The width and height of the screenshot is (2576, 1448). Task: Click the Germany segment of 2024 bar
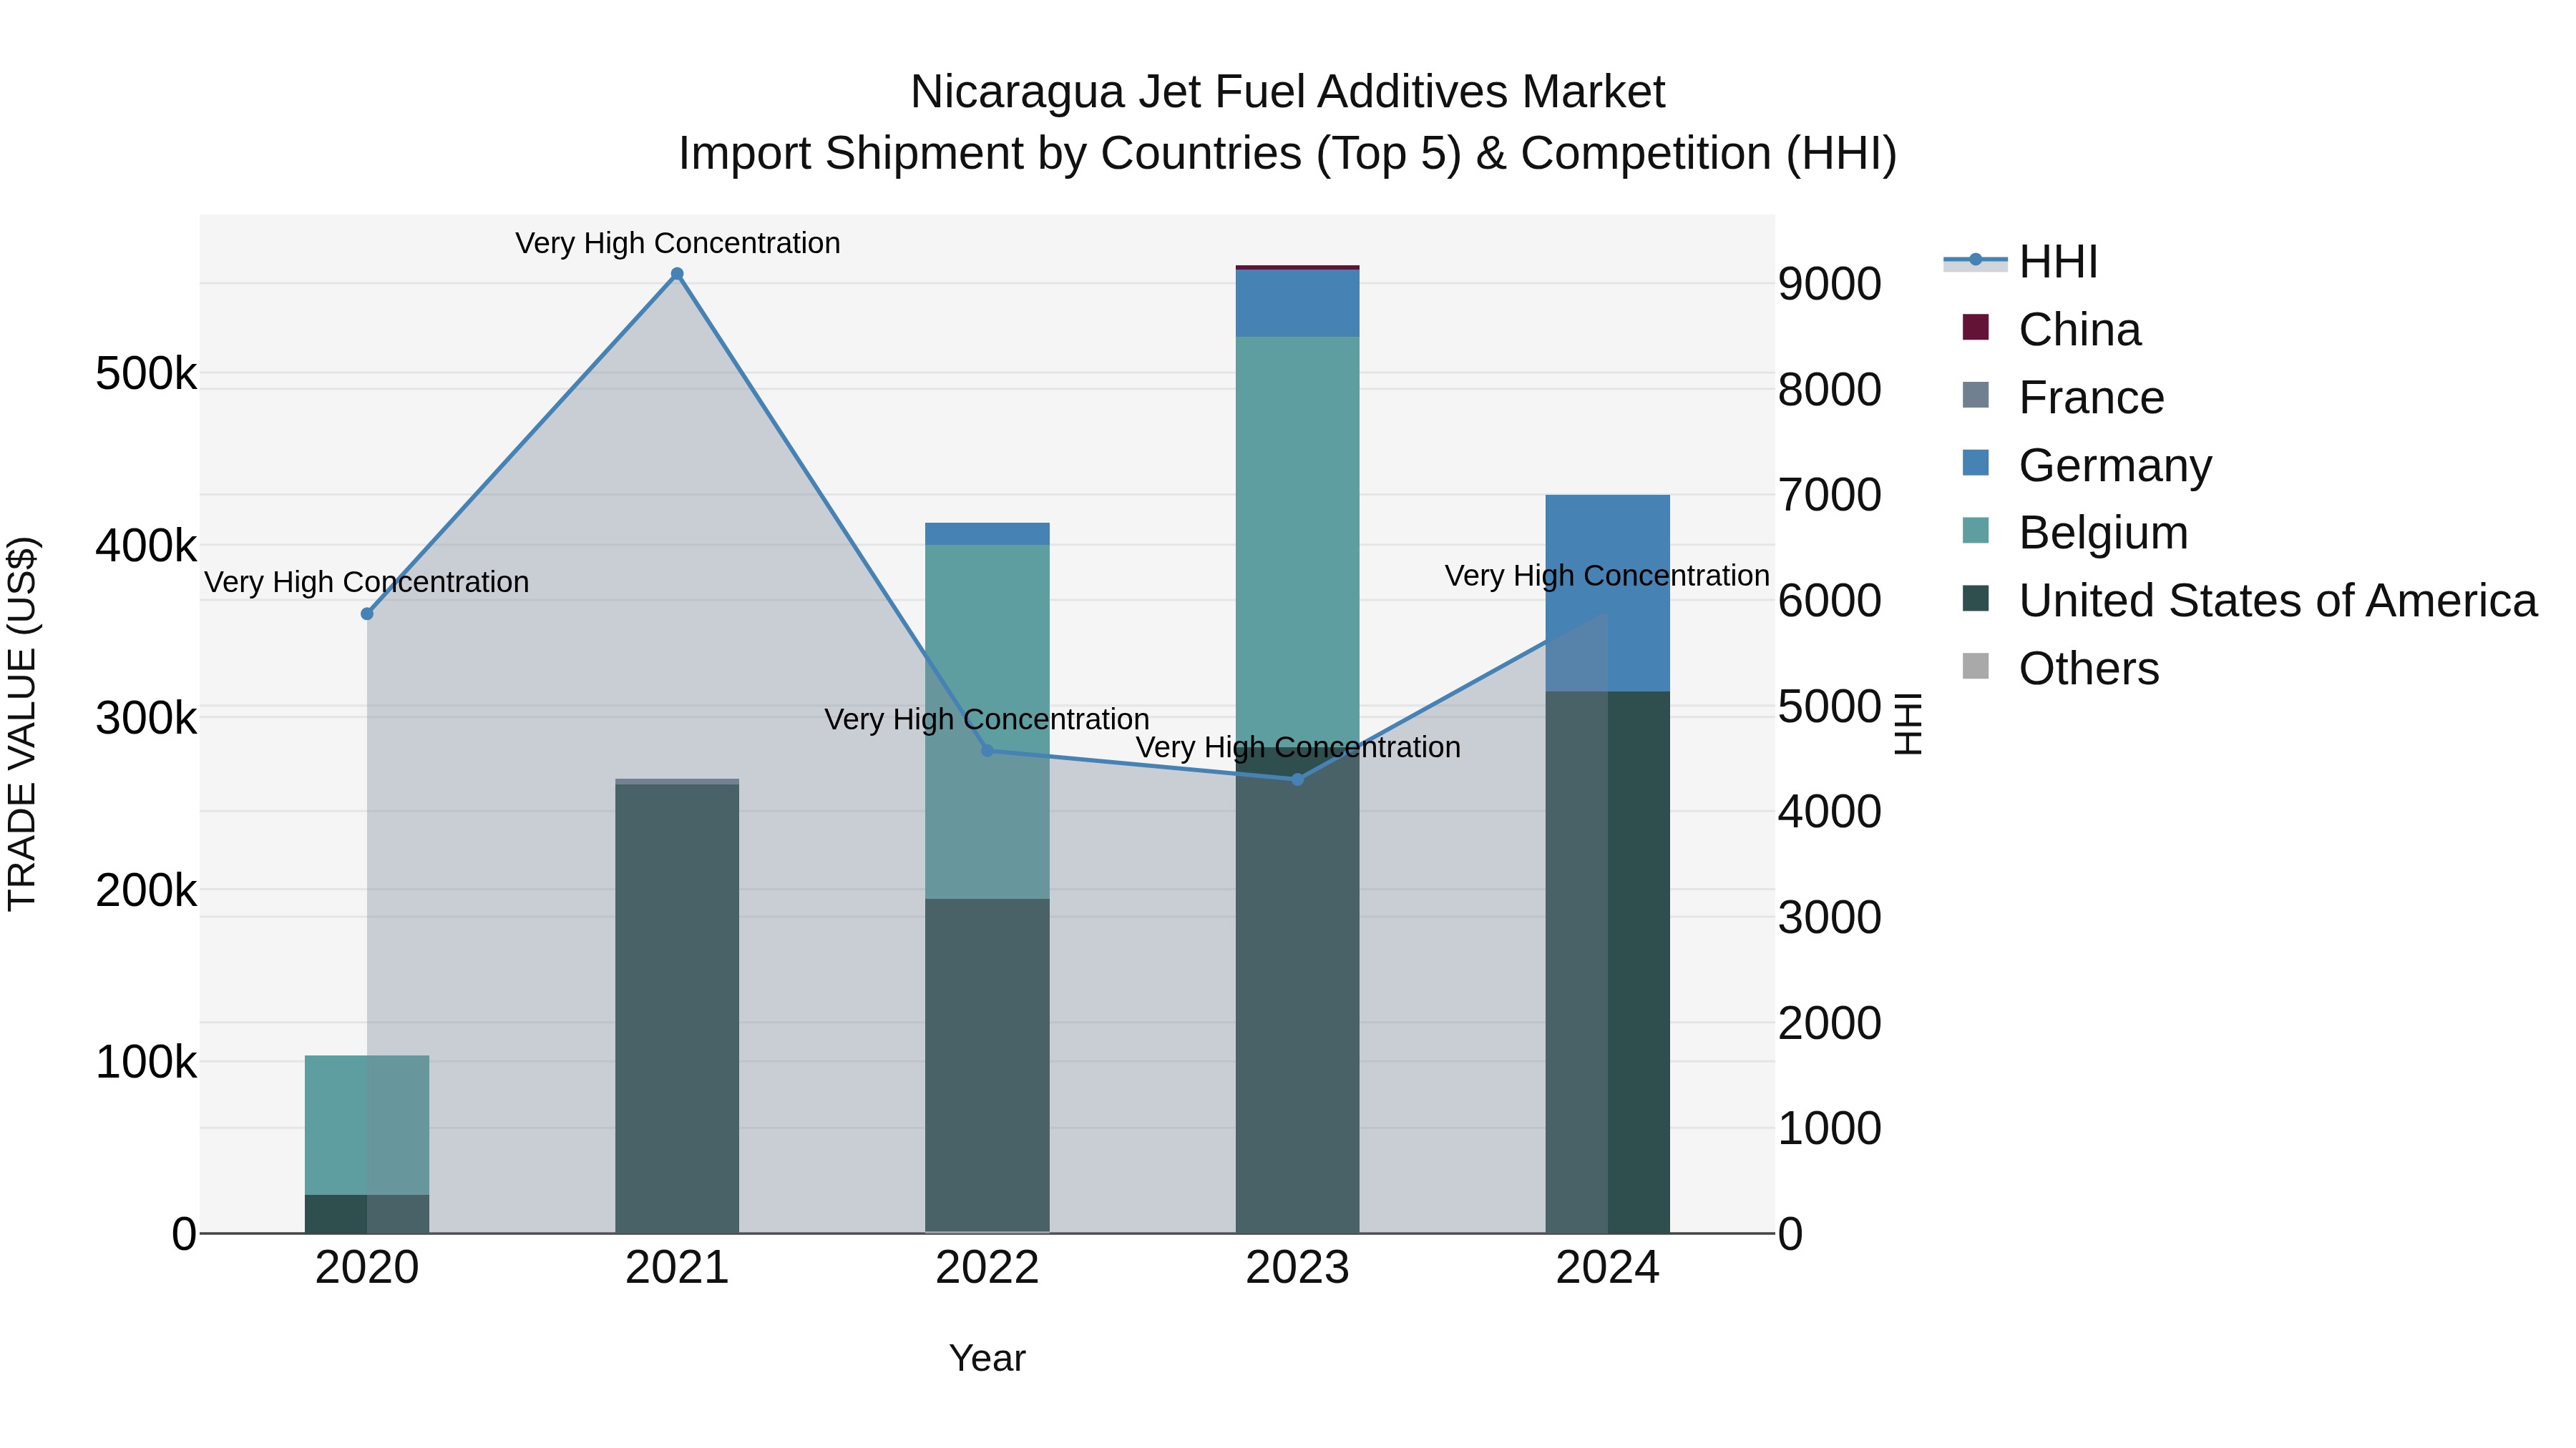pyautogui.click(x=1608, y=593)
